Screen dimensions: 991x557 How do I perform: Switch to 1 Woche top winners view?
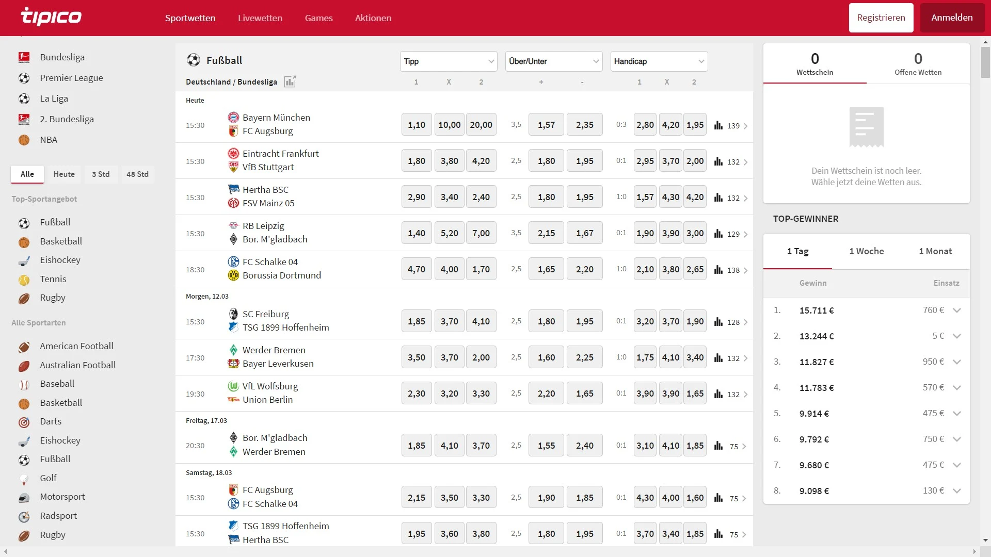click(867, 251)
